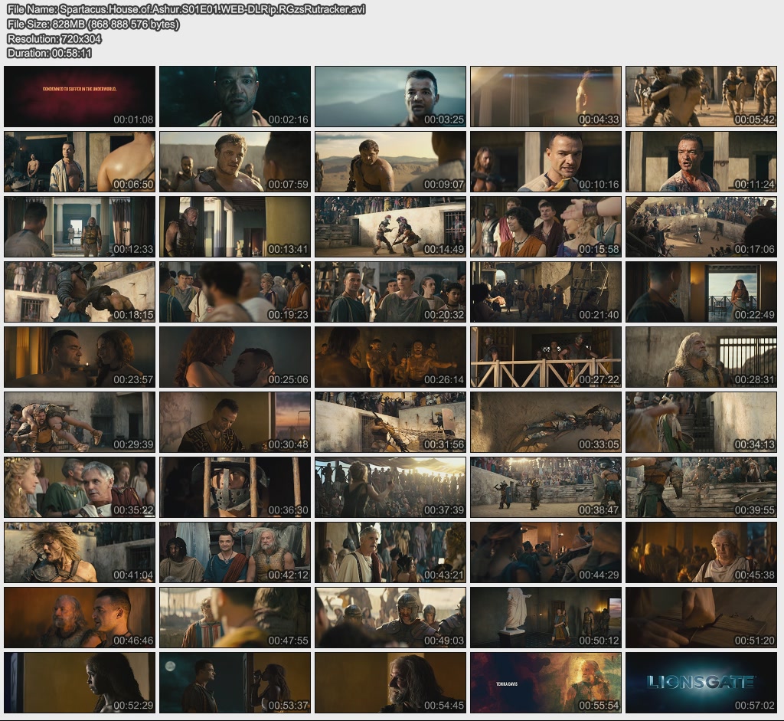Image resolution: width=784 pixels, height=721 pixels.
Task: Choose the thumbnail marked 00:41:04
Action: 80,552
